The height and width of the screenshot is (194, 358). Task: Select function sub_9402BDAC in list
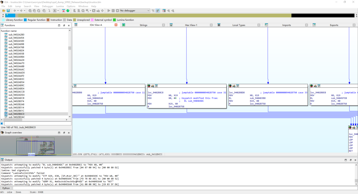[16, 117]
